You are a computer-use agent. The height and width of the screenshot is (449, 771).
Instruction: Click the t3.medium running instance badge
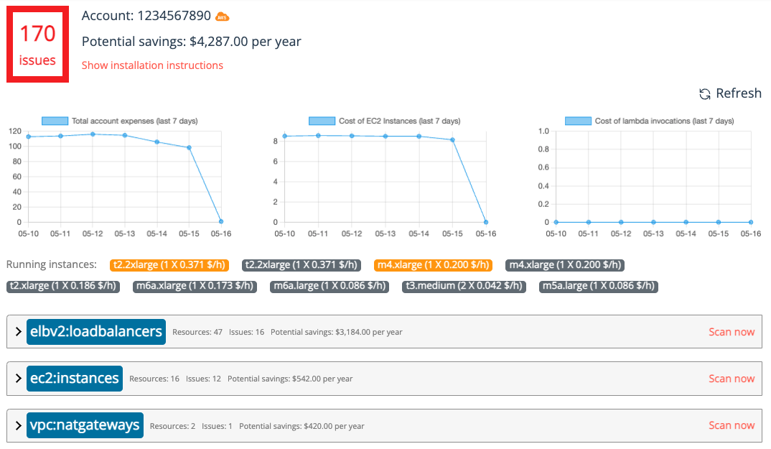464,286
